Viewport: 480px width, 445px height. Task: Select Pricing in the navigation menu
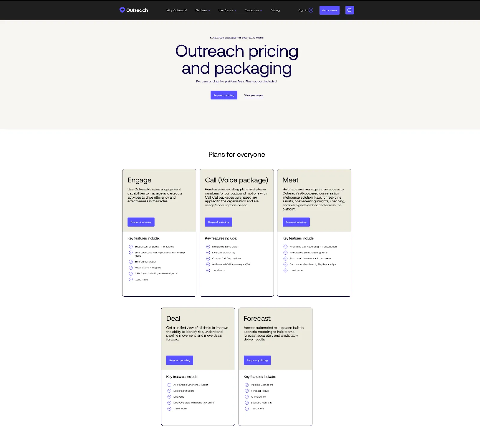[275, 10]
